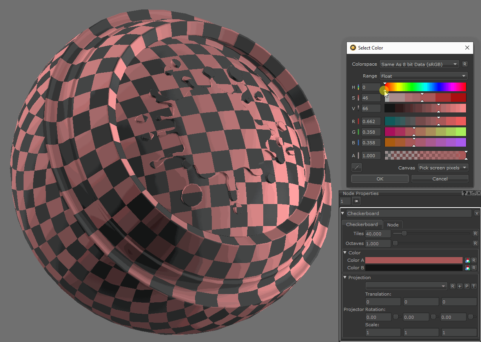Open Canvas 'Pick screen pixels' dropdown

[x=443, y=168]
